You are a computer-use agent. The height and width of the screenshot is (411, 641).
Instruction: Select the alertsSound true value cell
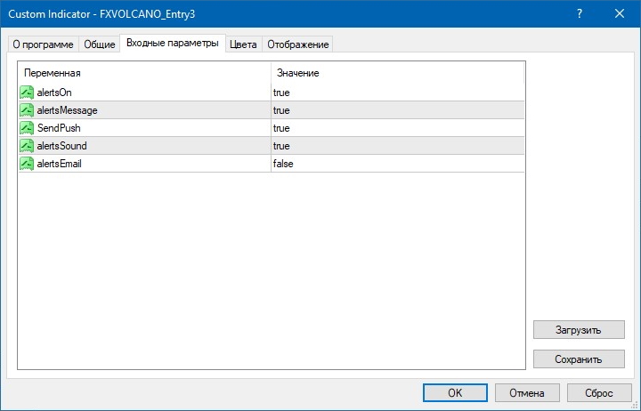tap(397, 146)
